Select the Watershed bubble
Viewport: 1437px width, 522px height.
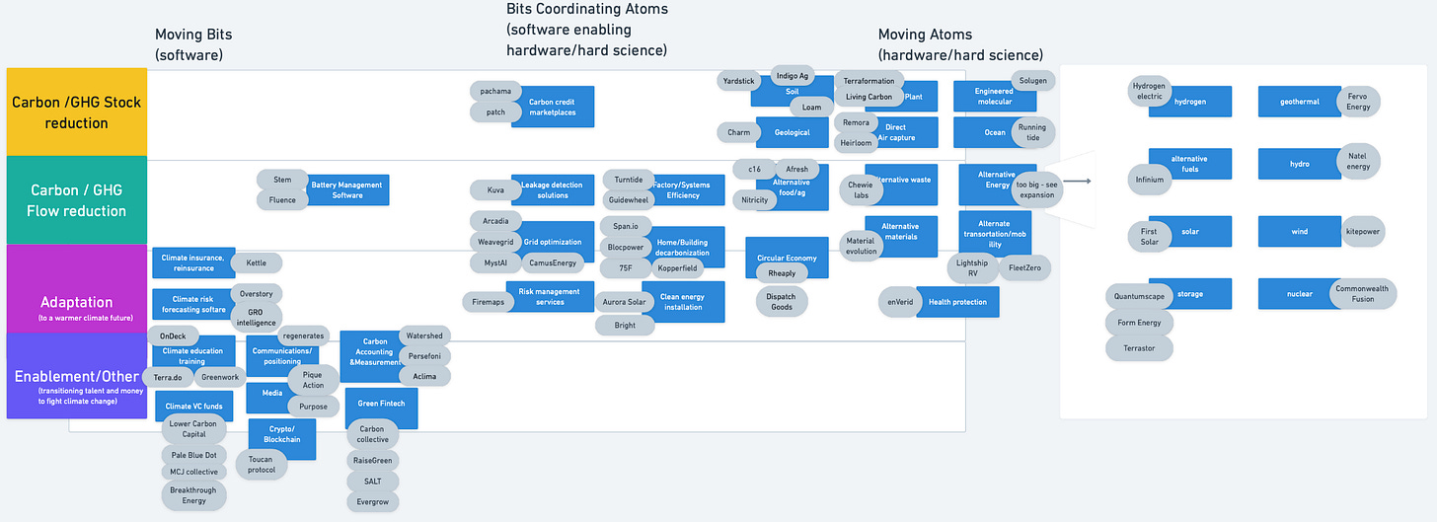425,336
